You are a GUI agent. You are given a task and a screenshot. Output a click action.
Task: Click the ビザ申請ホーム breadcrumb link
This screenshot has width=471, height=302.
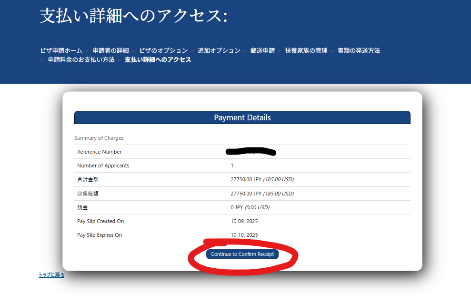[61, 50]
